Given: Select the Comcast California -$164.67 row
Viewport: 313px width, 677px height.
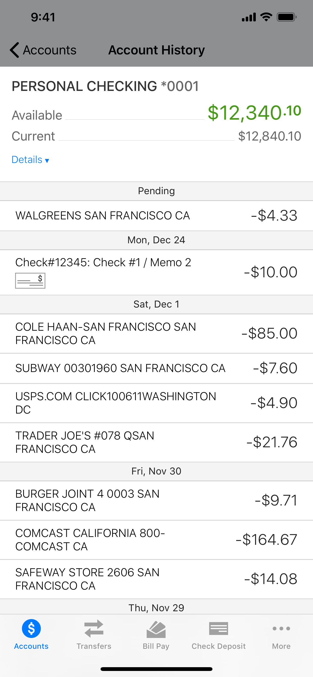Looking at the screenshot, I should (156, 539).
